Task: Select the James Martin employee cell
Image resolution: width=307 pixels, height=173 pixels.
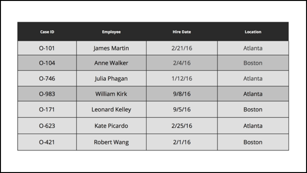Action: [x=111, y=48]
